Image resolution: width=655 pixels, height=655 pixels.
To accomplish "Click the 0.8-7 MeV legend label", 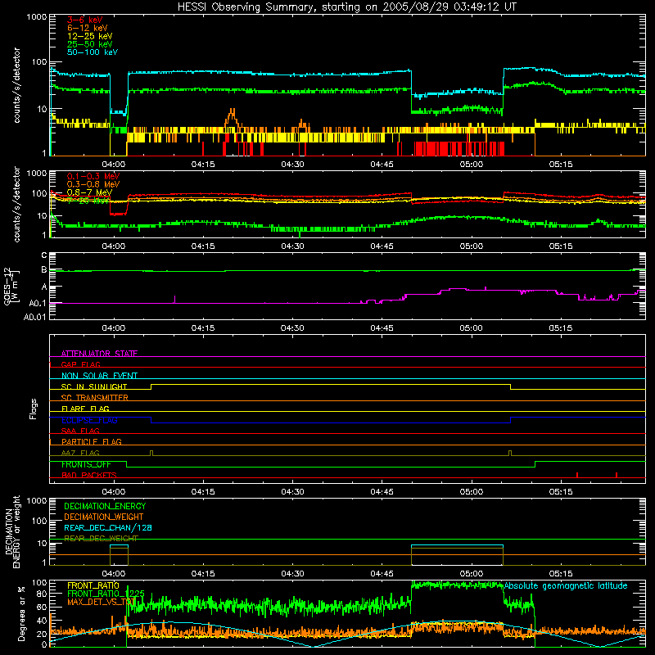I will click(89, 192).
